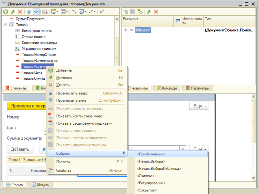Select Командная панель tree item
The image size is (259, 194).
point(37,31)
